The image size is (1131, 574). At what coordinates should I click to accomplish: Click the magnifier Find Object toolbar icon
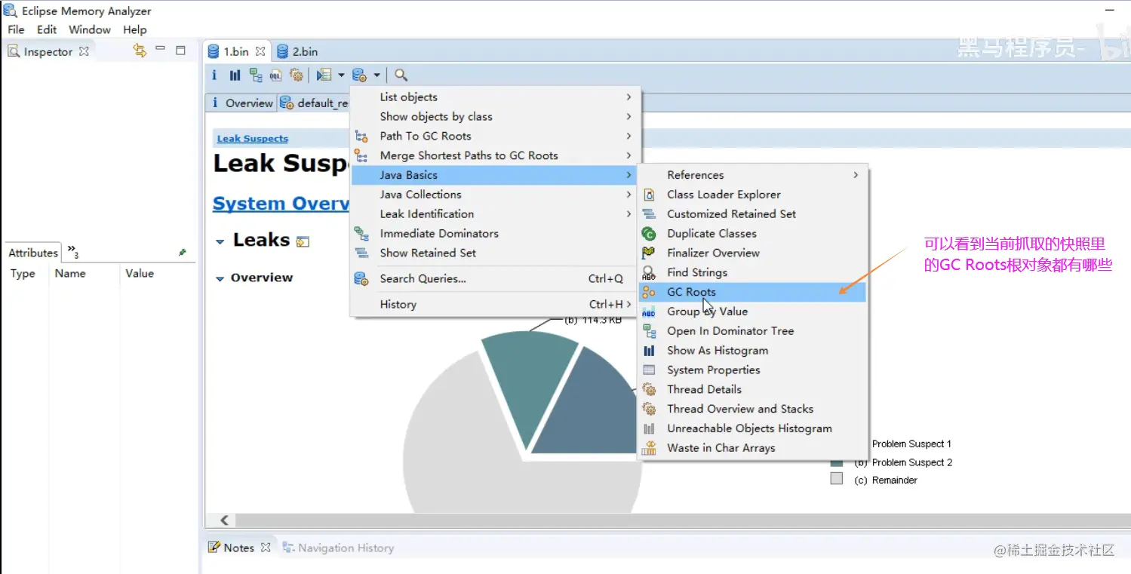point(401,75)
